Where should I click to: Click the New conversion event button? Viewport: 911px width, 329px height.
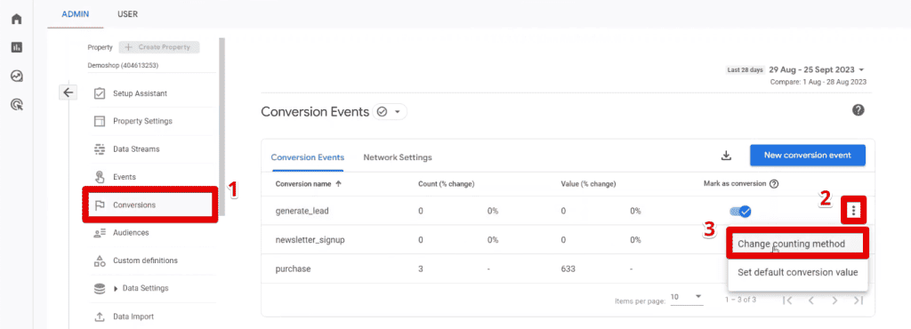[x=808, y=155]
